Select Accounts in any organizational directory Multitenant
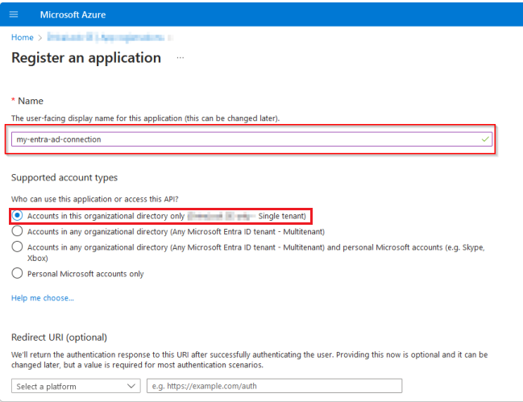Viewport: 523px width, 402px height. 18,231
